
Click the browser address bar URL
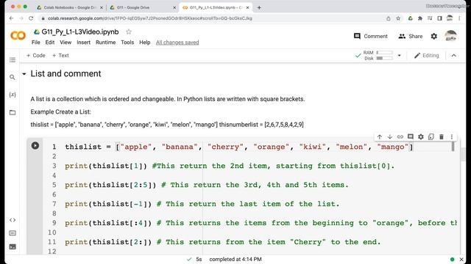(150, 18)
